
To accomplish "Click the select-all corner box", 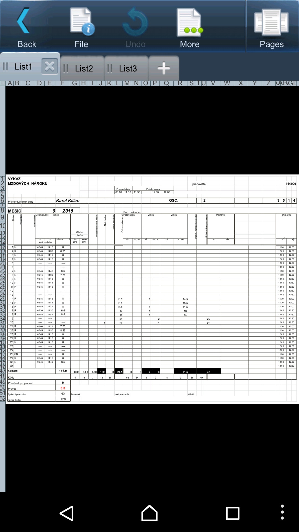I will click(x=3, y=83).
